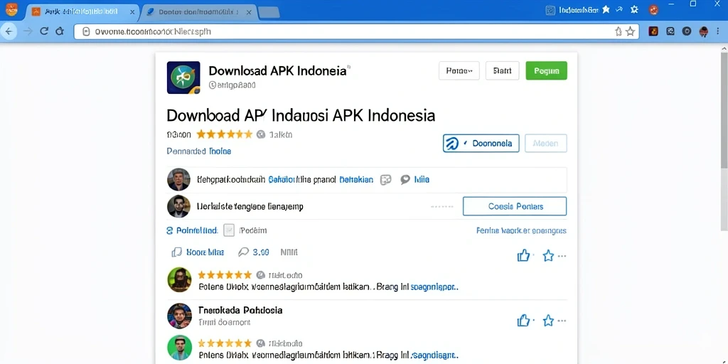Image resolution: width=728 pixels, height=364 pixels.
Task: Open the gear icon in the title bar
Action: click(x=635, y=9)
